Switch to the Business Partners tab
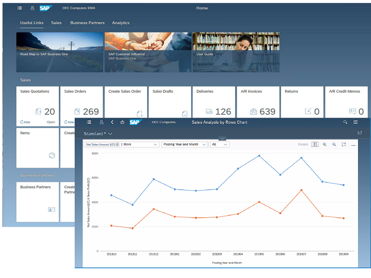The height and width of the screenshot is (278, 371). pyautogui.click(x=87, y=23)
